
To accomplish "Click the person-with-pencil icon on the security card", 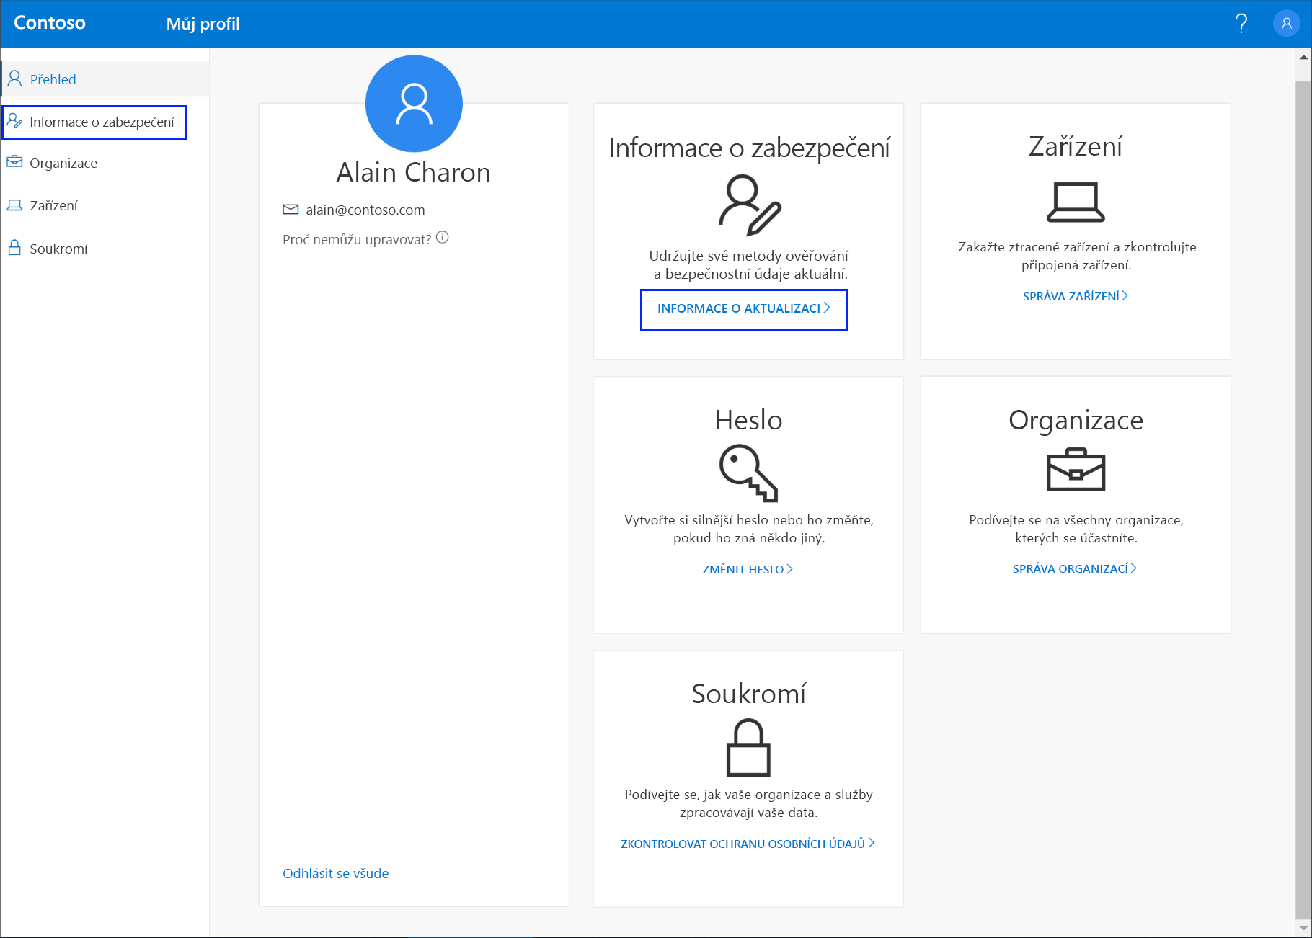I will (x=750, y=205).
